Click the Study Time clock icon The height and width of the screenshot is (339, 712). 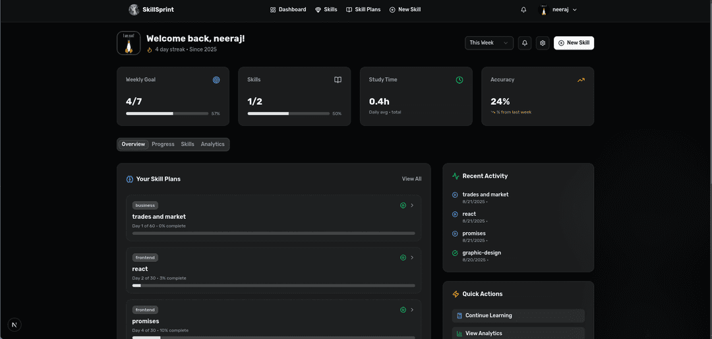click(x=460, y=80)
